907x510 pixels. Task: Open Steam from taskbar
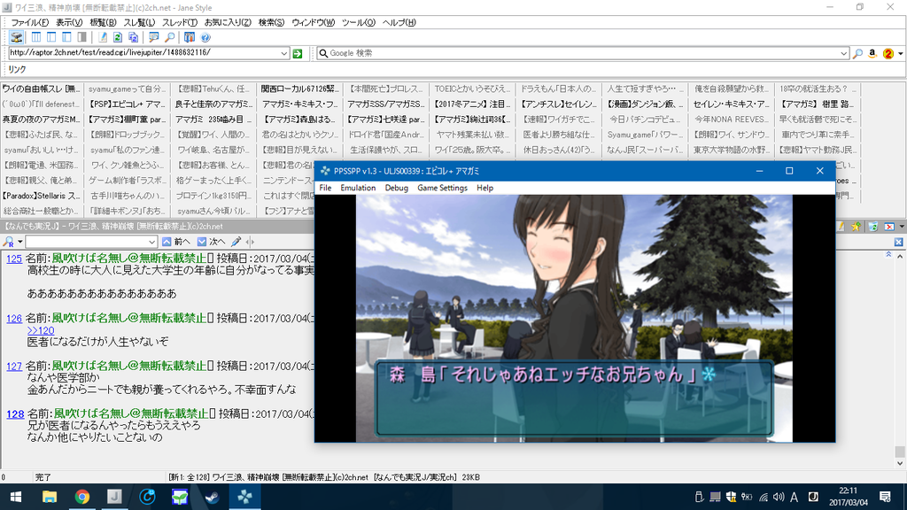213,497
